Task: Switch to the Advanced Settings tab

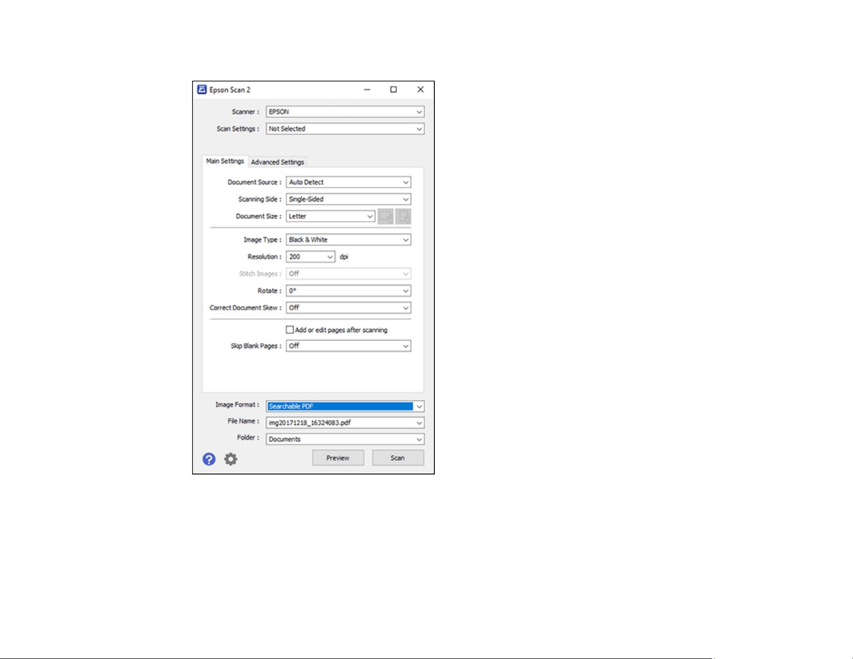Action: [278, 162]
